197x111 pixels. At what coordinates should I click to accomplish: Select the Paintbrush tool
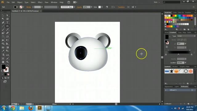pyautogui.click(x=3, y=30)
